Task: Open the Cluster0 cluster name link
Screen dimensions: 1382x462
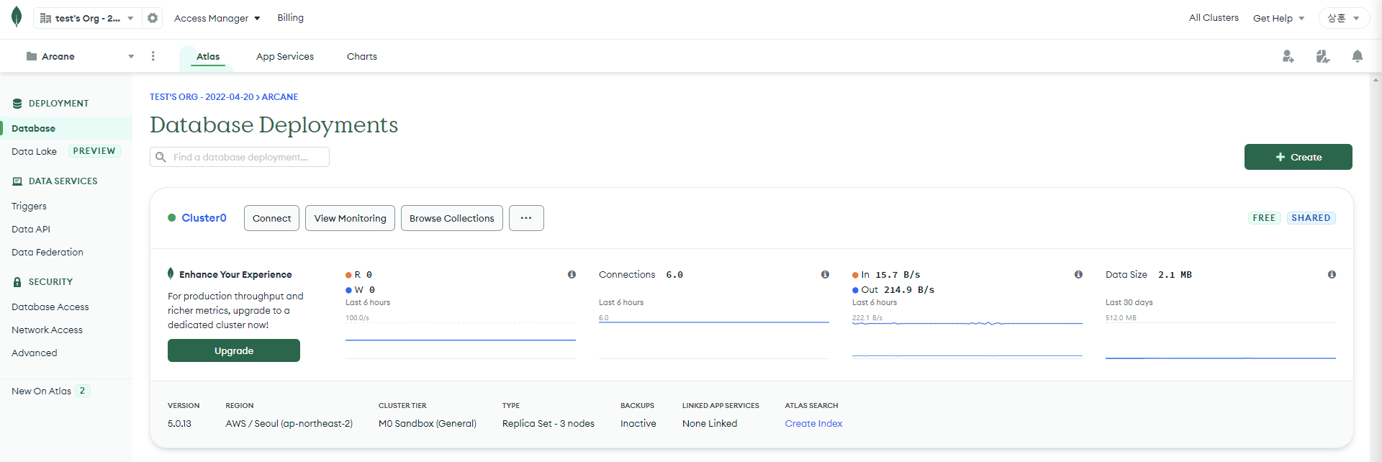Action: [x=204, y=218]
